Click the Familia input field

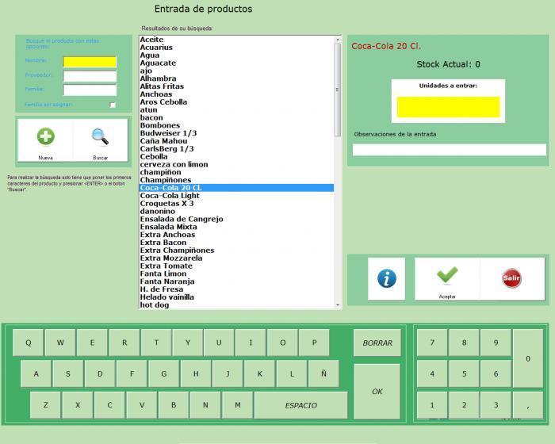pos(90,90)
